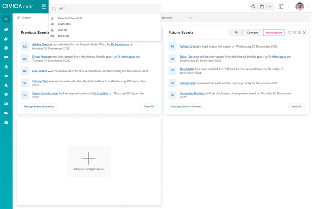Click the Civica Care logo
The image size is (312, 209).
pyautogui.click(x=18, y=7)
